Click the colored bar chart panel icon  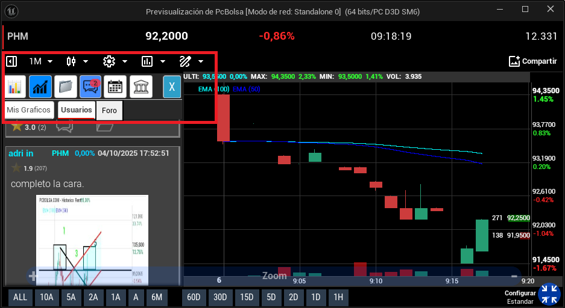[x=16, y=87]
